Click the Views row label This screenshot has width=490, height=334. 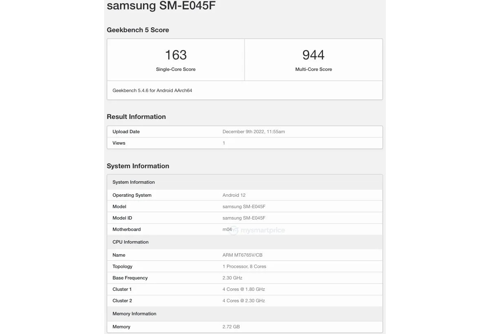(119, 143)
